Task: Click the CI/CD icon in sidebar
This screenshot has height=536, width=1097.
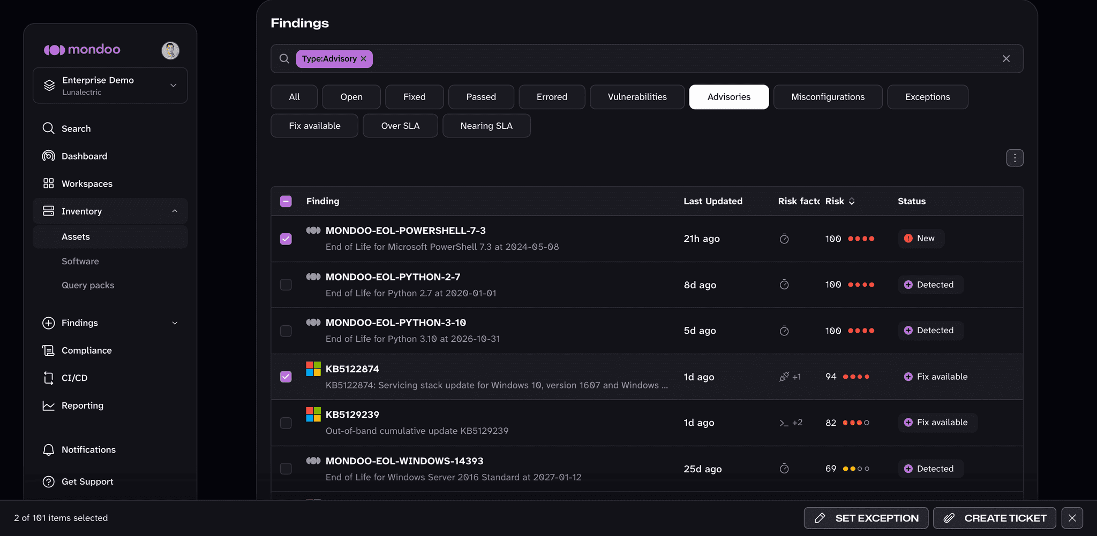Action: coord(48,378)
